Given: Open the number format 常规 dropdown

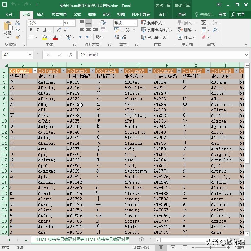Looking at the screenshot, I should tap(135, 23).
